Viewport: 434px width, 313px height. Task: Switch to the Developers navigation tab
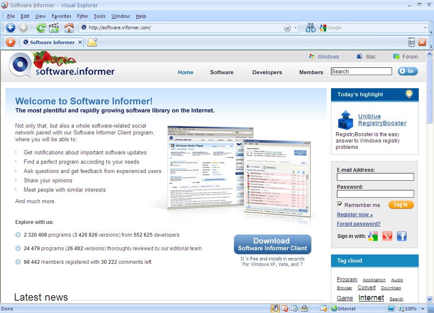(267, 73)
